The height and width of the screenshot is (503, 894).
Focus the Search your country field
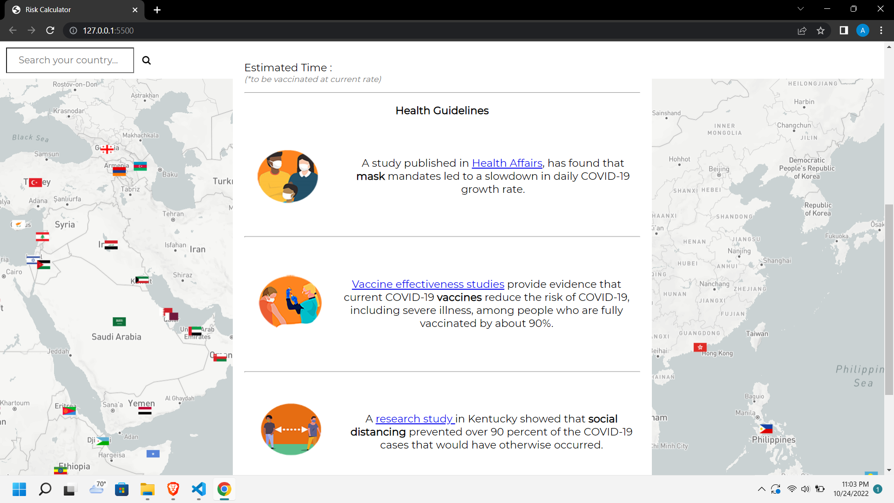(70, 60)
